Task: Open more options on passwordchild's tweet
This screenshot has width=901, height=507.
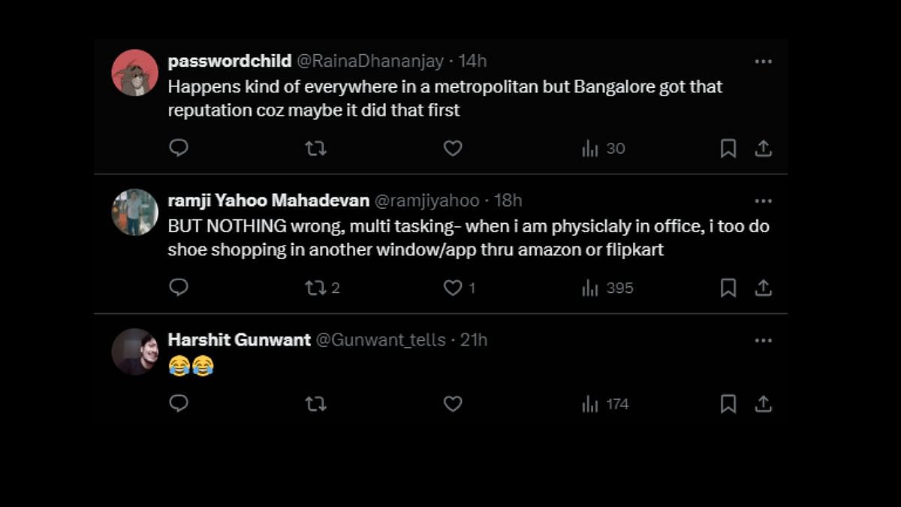Action: point(763,62)
